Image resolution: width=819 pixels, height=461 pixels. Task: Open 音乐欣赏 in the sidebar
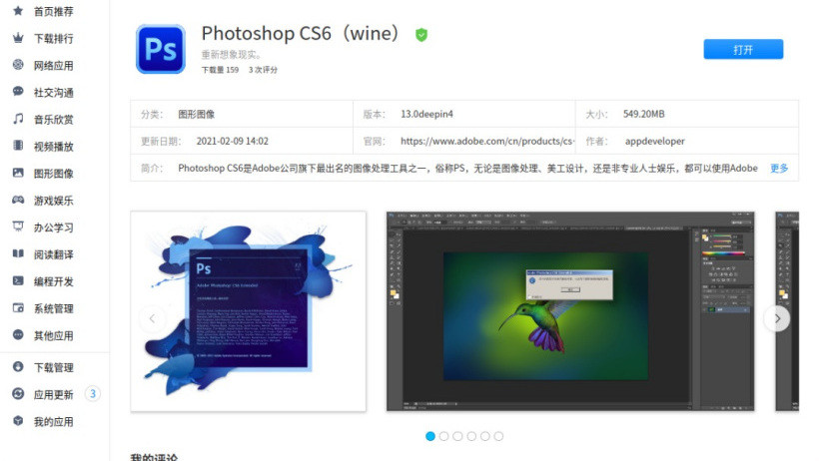54,120
